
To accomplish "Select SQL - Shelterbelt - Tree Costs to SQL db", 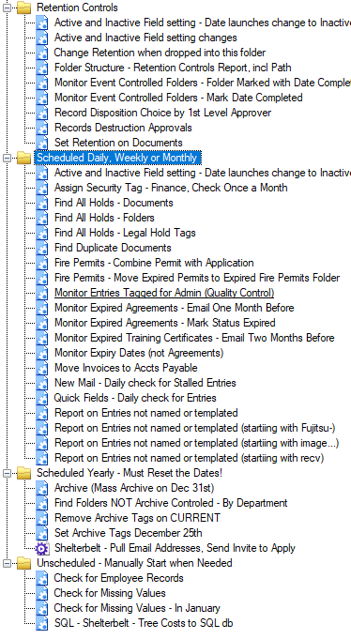I will click(144, 623).
